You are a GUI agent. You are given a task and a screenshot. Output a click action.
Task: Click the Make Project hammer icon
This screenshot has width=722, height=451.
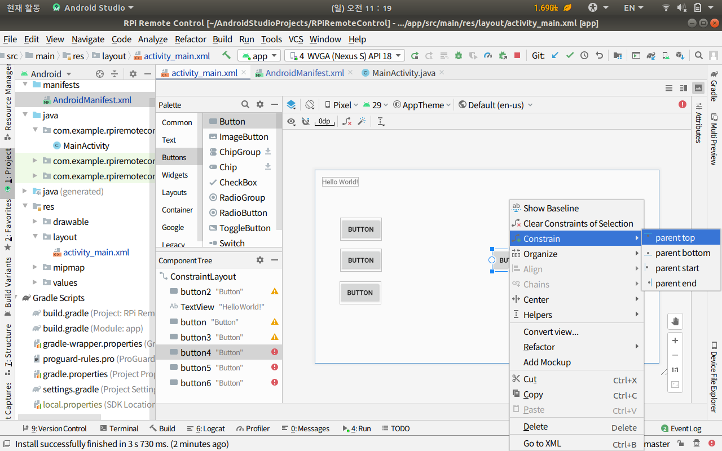(x=226, y=55)
